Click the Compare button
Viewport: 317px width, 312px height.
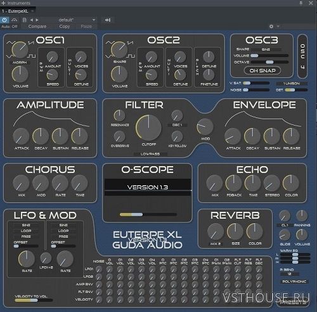pos(37,27)
